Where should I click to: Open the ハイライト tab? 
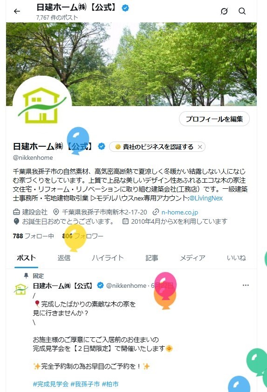pyautogui.click(x=108, y=258)
